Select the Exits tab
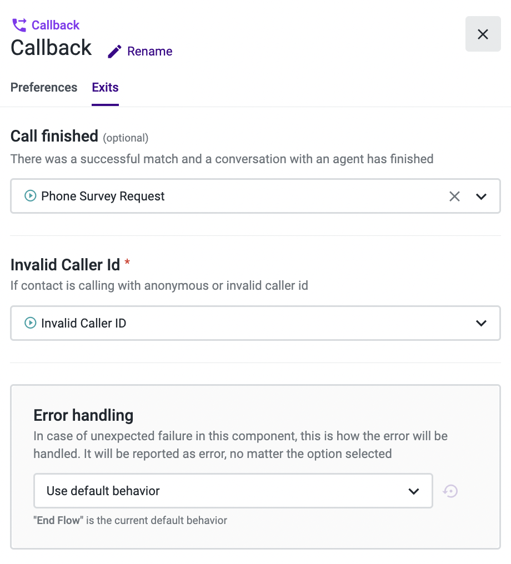This screenshot has width=511, height=564. pos(105,88)
